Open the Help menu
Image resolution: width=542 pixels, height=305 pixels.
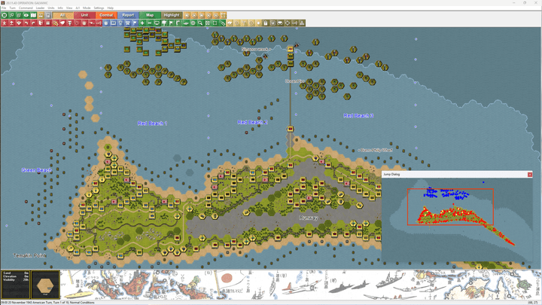coord(110,8)
